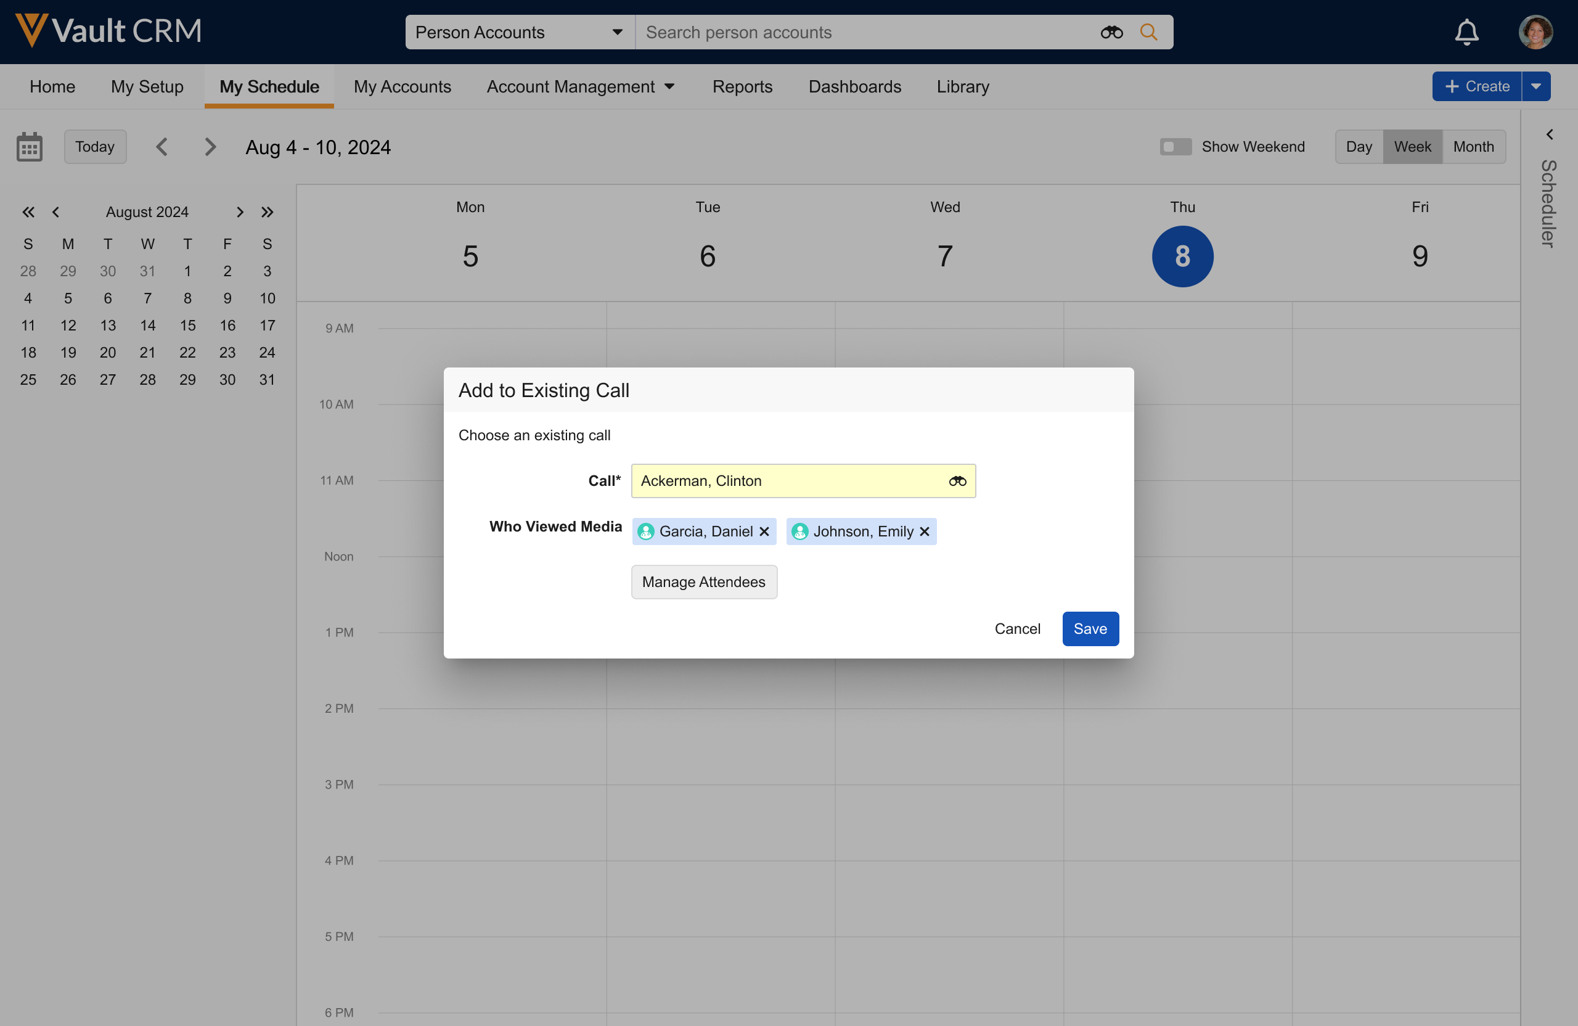Toggle the Show Weekend switch
This screenshot has width=1578, height=1026.
click(1175, 147)
